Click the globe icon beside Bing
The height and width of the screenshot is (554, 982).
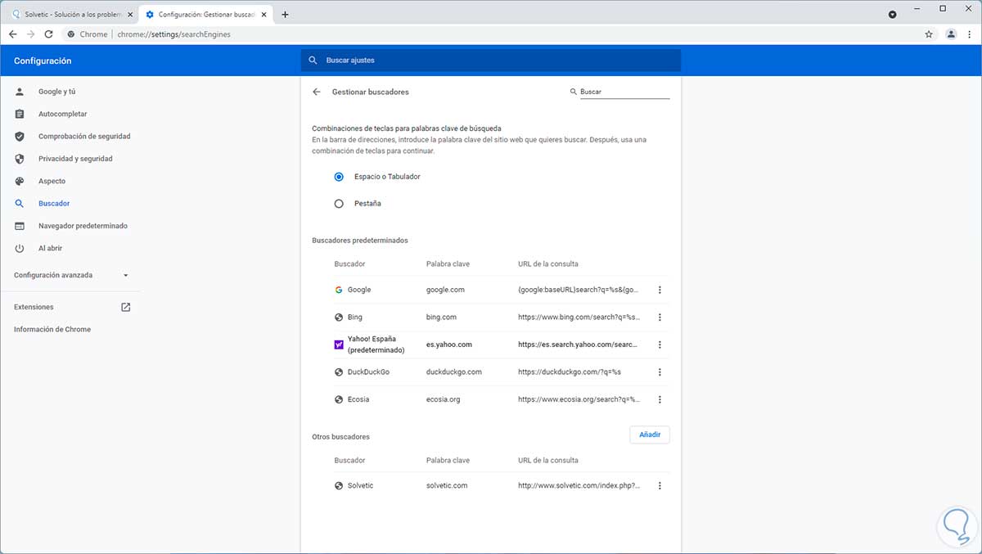coord(339,318)
